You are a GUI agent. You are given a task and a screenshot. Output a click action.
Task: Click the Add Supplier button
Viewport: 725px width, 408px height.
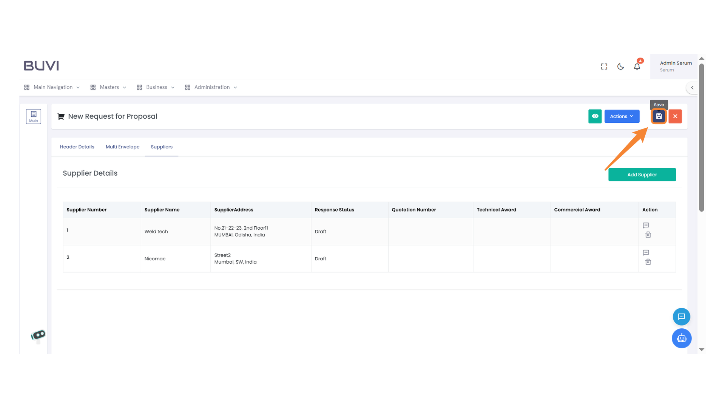tap(642, 175)
